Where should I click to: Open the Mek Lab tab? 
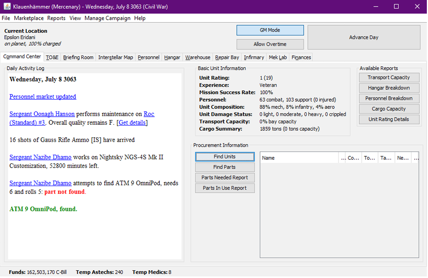tap(278, 57)
